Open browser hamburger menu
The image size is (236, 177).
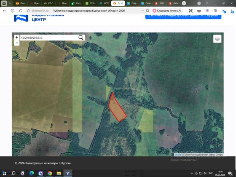click(207, 3)
